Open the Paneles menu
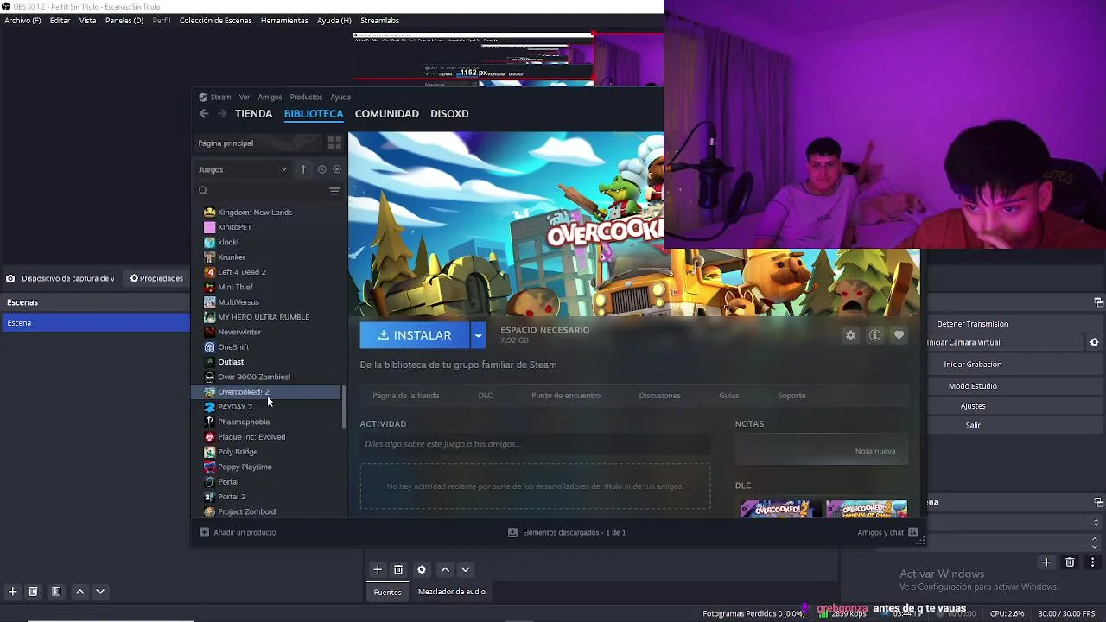 click(x=124, y=20)
